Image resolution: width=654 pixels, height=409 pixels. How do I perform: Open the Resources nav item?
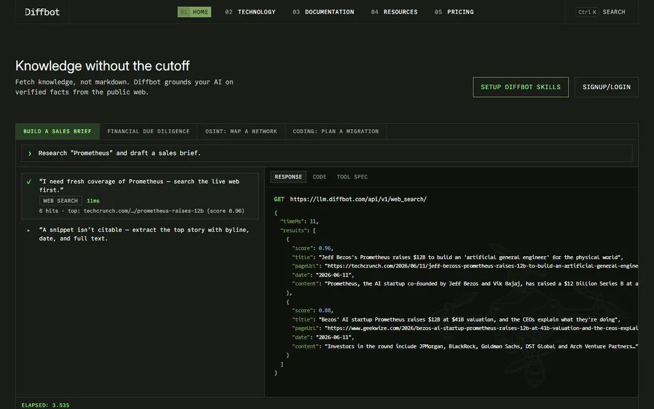coord(394,12)
